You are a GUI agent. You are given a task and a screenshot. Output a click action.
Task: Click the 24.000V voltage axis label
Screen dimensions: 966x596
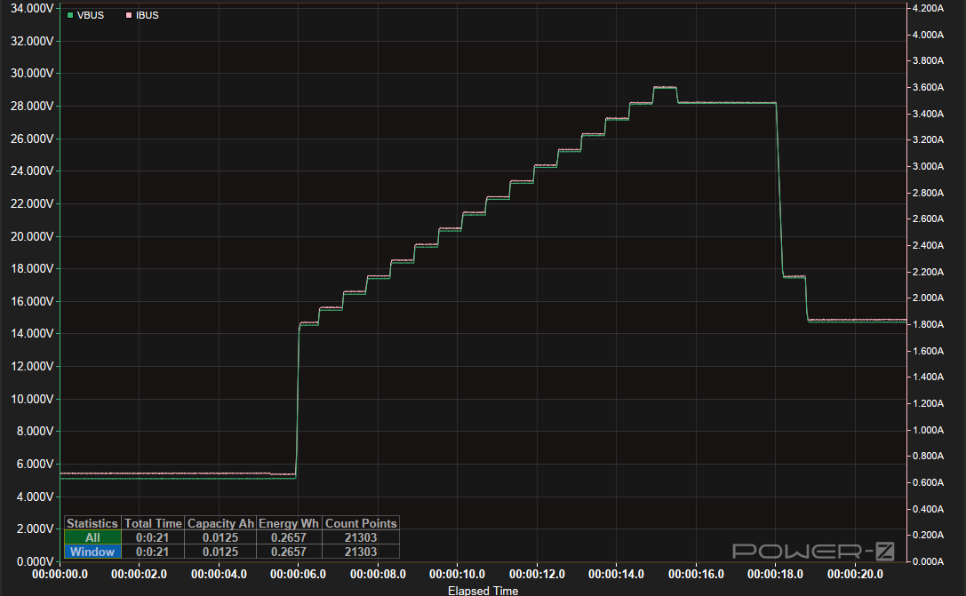pos(32,171)
